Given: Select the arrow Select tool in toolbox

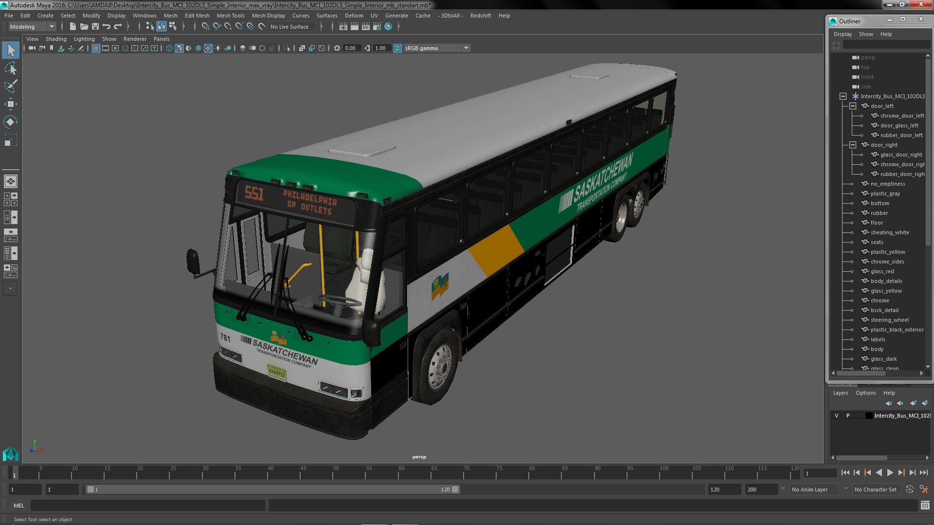Looking at the screenshot, I should (11, 50).
